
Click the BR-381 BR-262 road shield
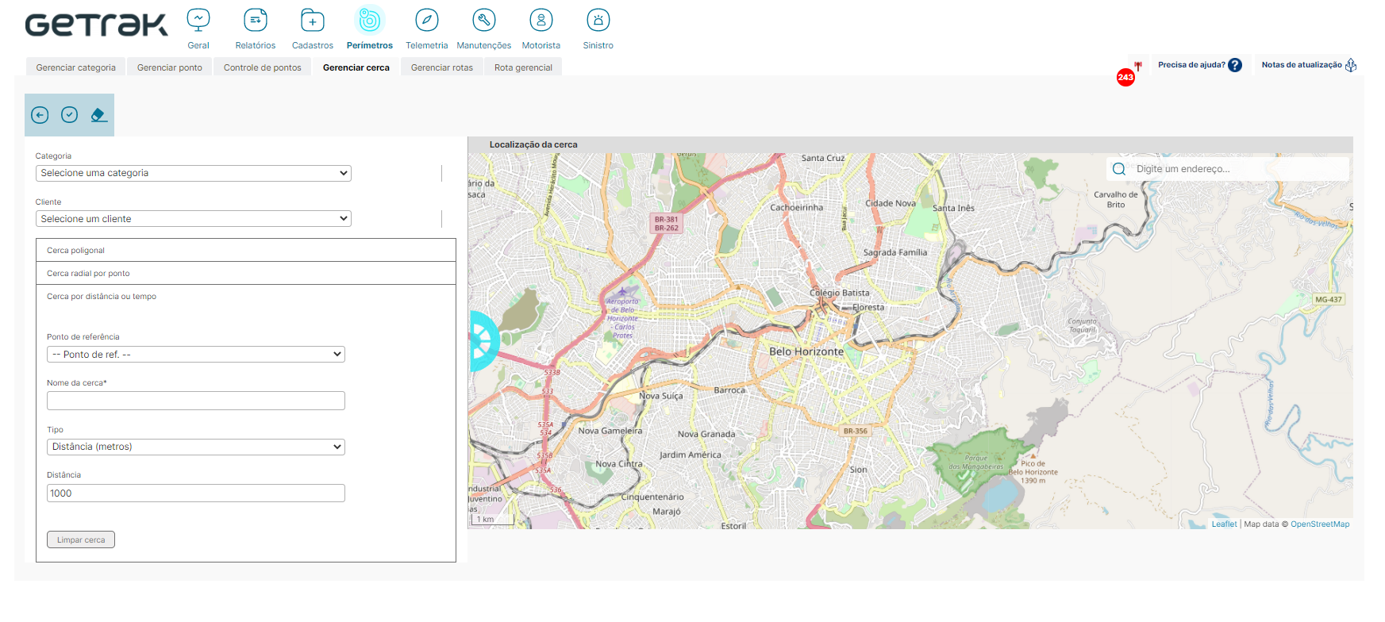coord(666,224)
